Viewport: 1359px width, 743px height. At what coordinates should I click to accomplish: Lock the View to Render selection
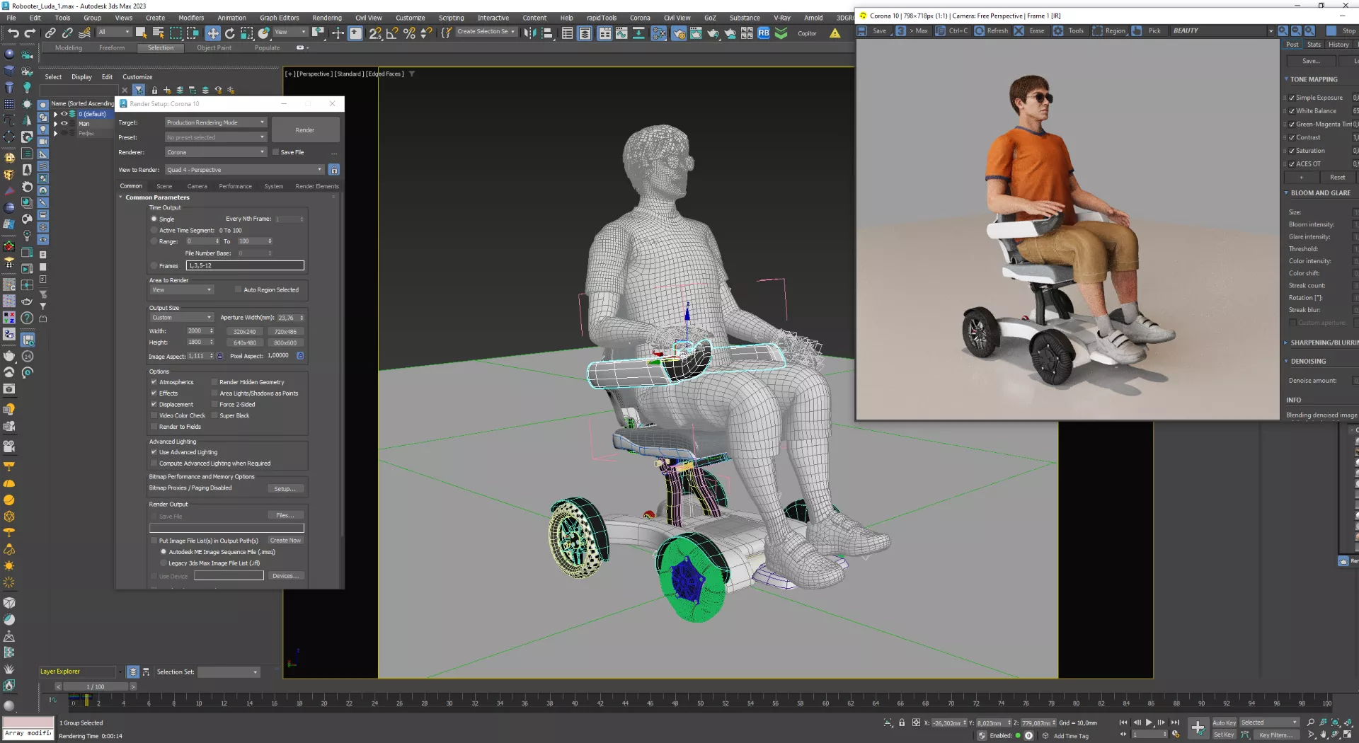click(334, 170)
